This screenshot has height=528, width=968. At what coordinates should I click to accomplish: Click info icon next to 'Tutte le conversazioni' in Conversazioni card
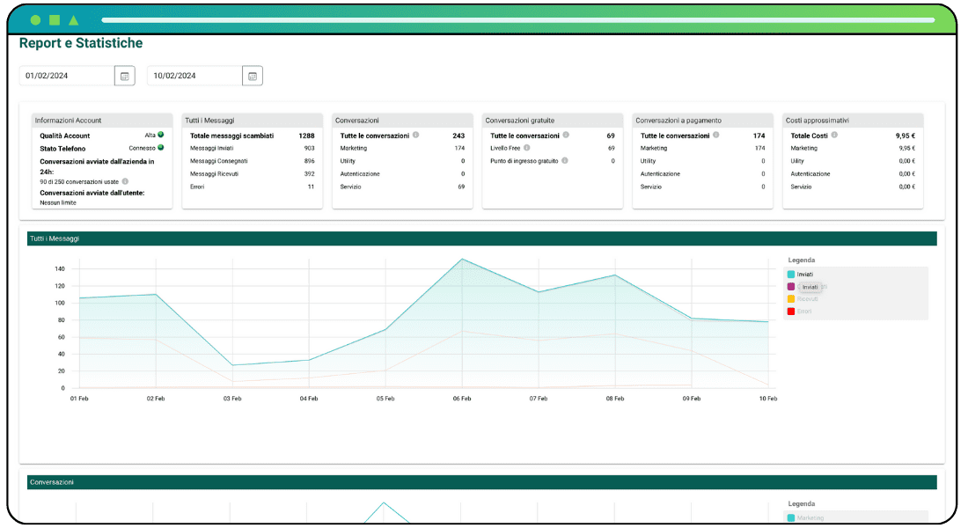(416, 136)
